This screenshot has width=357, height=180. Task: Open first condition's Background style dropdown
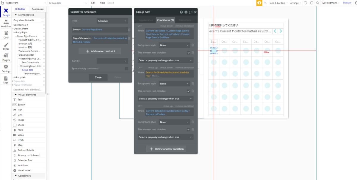coord(174,45)
